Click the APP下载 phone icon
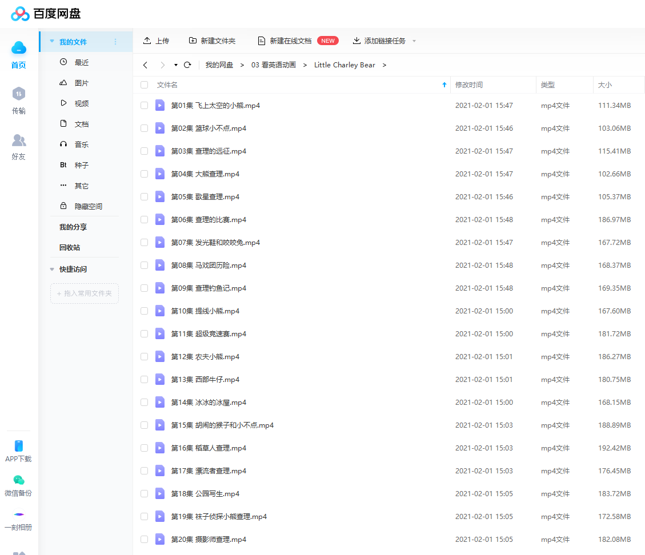Image resolution: width=645 pixels, height=555 pixels. click(x=19, y=447)
